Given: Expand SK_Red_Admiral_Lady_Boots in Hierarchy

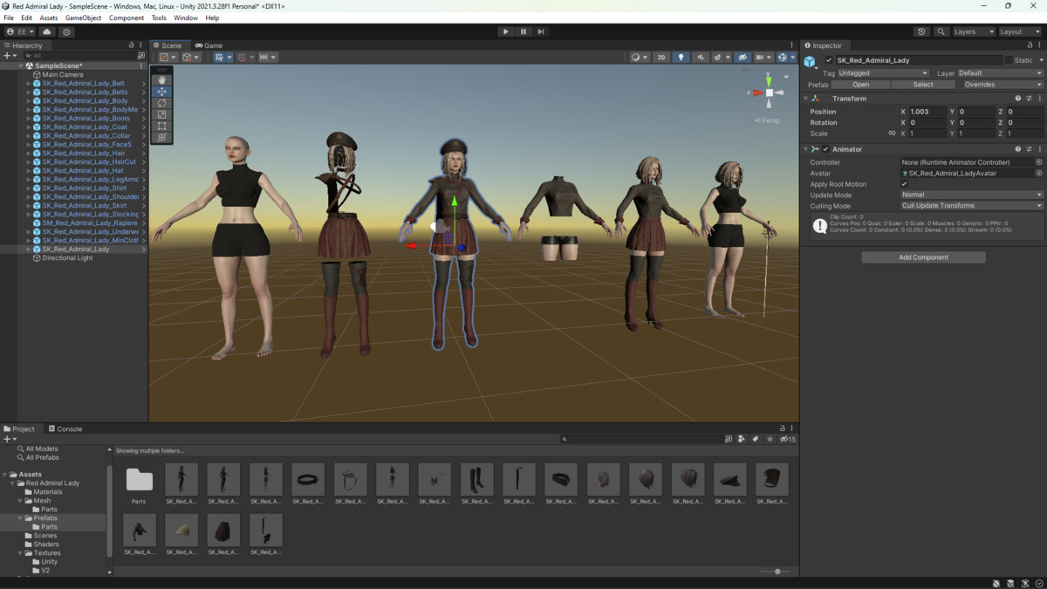Looking at the screenshot, I should 28,119.
